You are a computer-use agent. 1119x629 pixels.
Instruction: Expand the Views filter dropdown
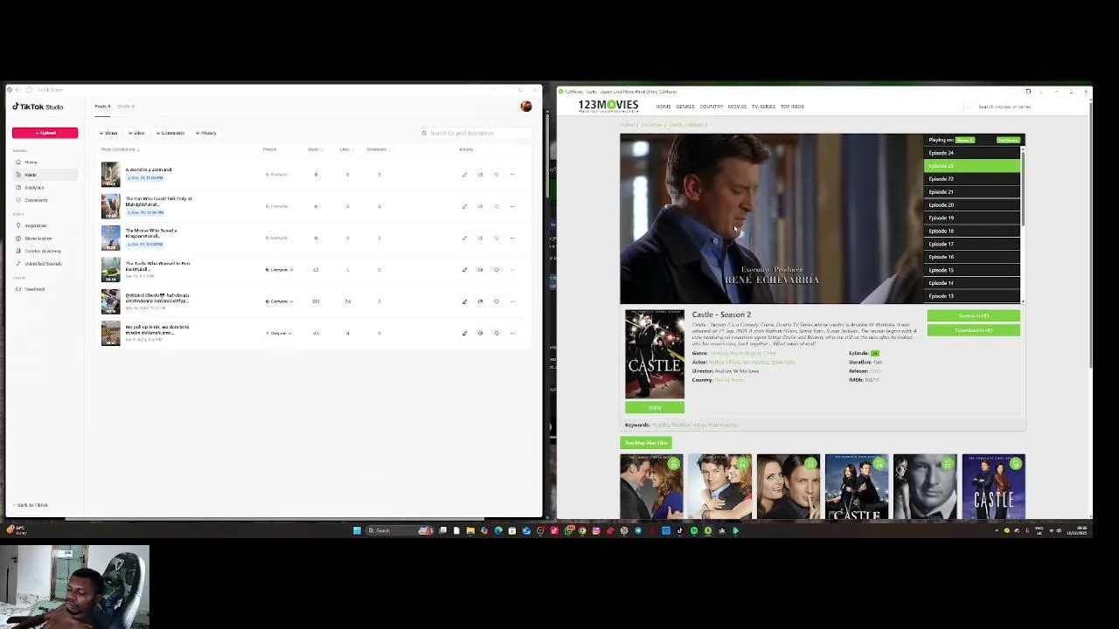(x=109, y=133)
